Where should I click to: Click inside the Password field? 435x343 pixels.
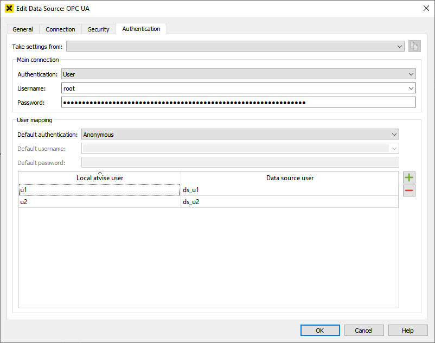239,101
